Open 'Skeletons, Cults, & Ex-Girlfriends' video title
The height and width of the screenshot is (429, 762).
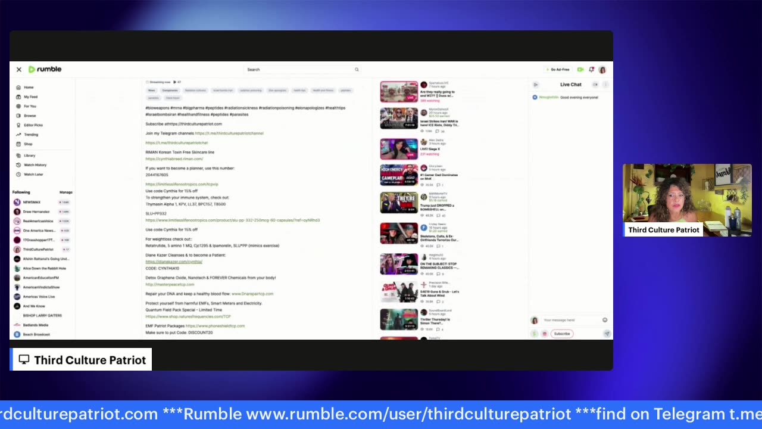point(440,238)
